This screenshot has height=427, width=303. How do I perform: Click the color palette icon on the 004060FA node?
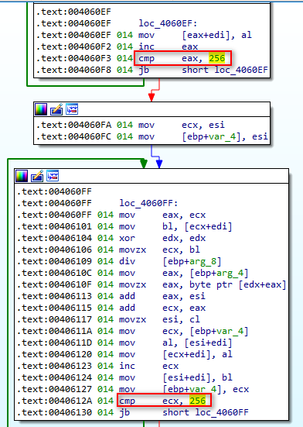pos(41,109)
